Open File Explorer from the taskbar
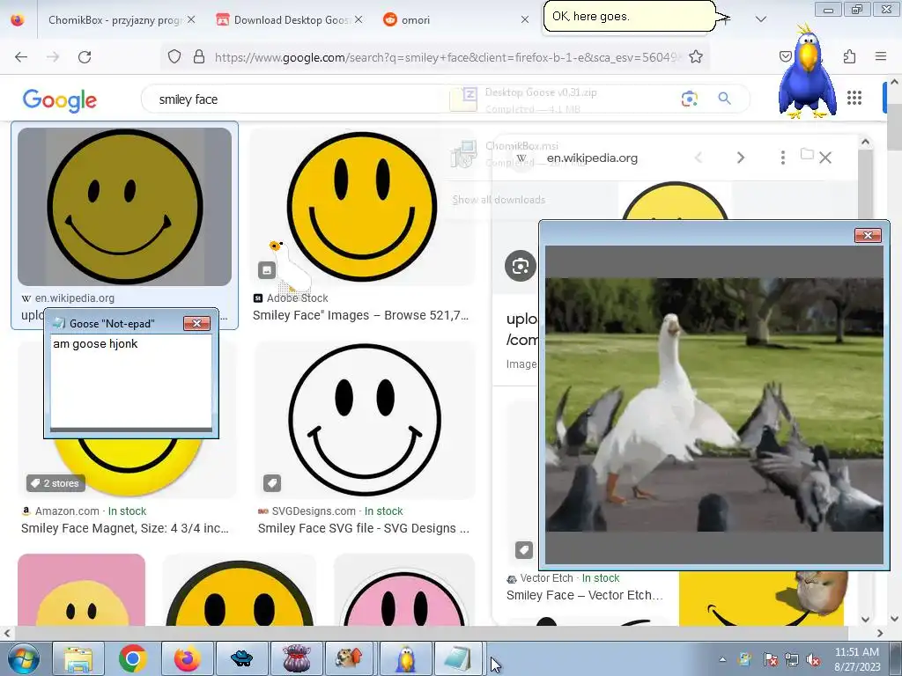Image resolution: width=902 pixels, height=676 pixels. [78, 658]
